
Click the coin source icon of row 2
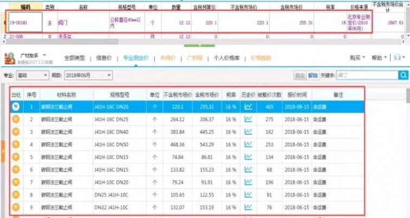pyautogui.click(x=16, y=120)
